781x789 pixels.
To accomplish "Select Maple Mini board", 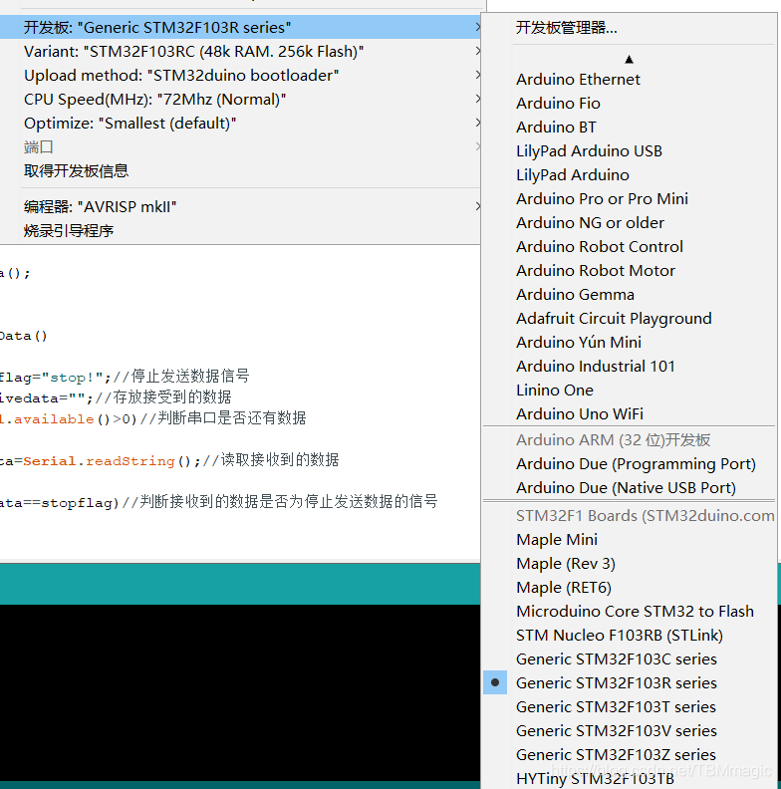I will (629, 539).
